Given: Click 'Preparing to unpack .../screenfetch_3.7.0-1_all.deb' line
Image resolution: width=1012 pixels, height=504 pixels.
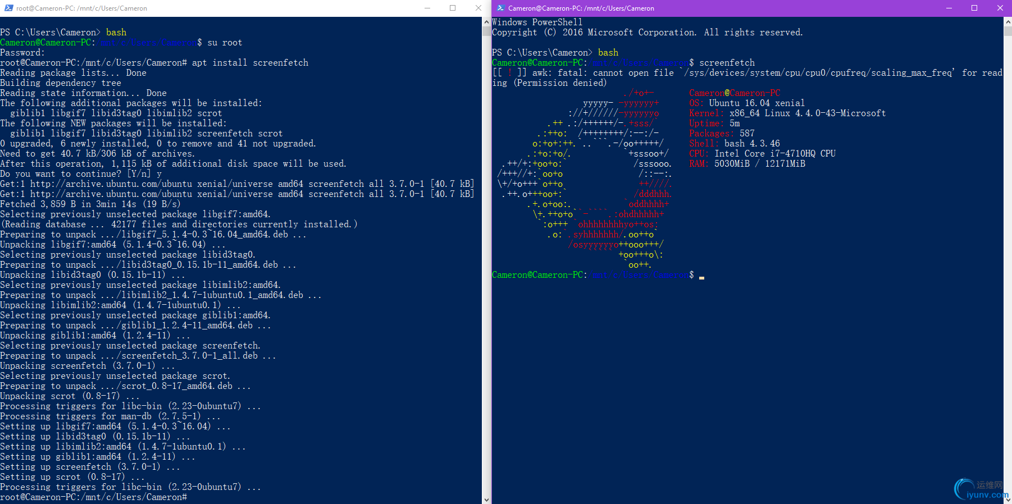Looking at the screenshot, I should [138, 356].
